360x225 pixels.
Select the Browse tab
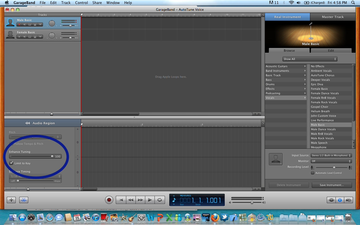tap(289, 50)
